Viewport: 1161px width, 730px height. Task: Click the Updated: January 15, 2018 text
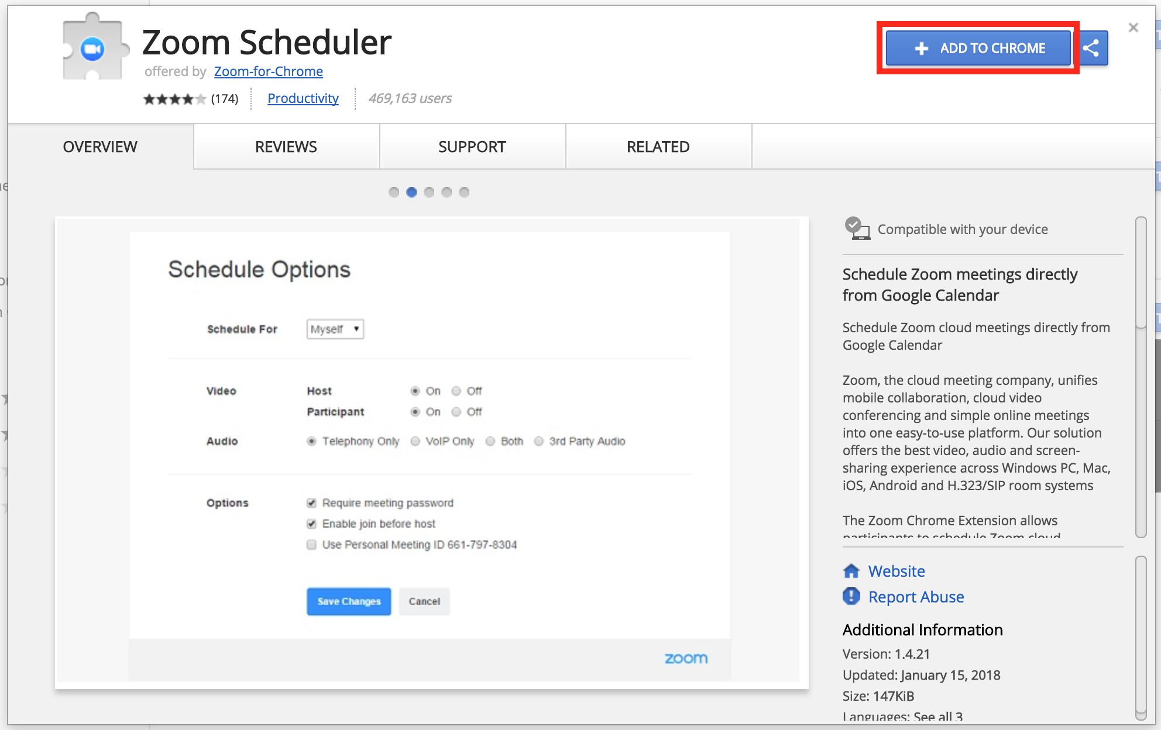click(921, 675)
